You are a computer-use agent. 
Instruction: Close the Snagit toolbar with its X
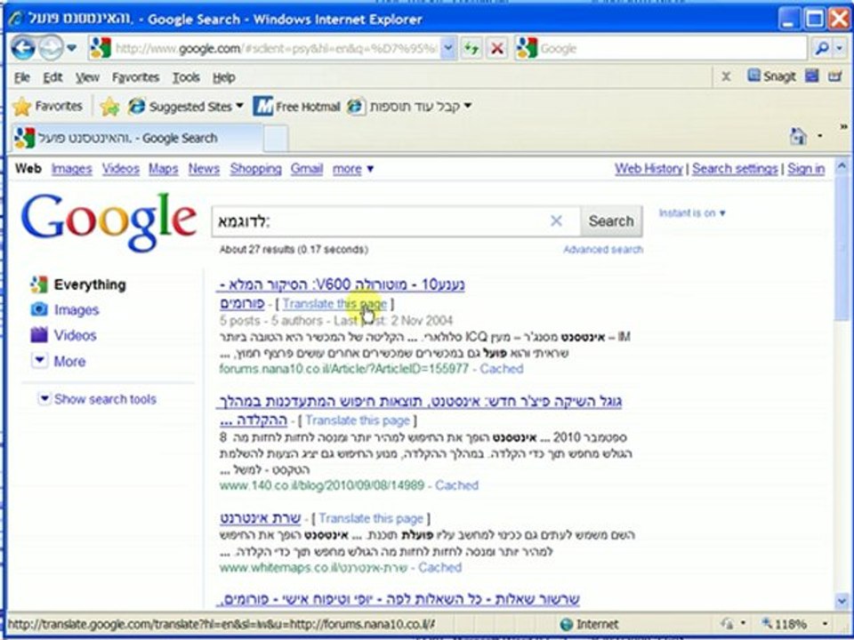pos(726,76)
